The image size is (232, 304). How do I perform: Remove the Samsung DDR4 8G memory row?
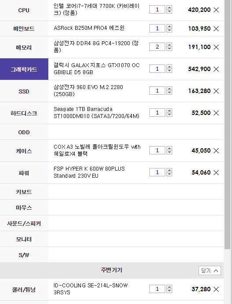(216, 47)
